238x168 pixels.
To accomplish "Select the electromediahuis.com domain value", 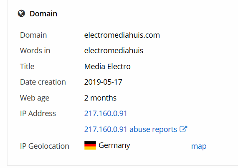I will (122, 35).
